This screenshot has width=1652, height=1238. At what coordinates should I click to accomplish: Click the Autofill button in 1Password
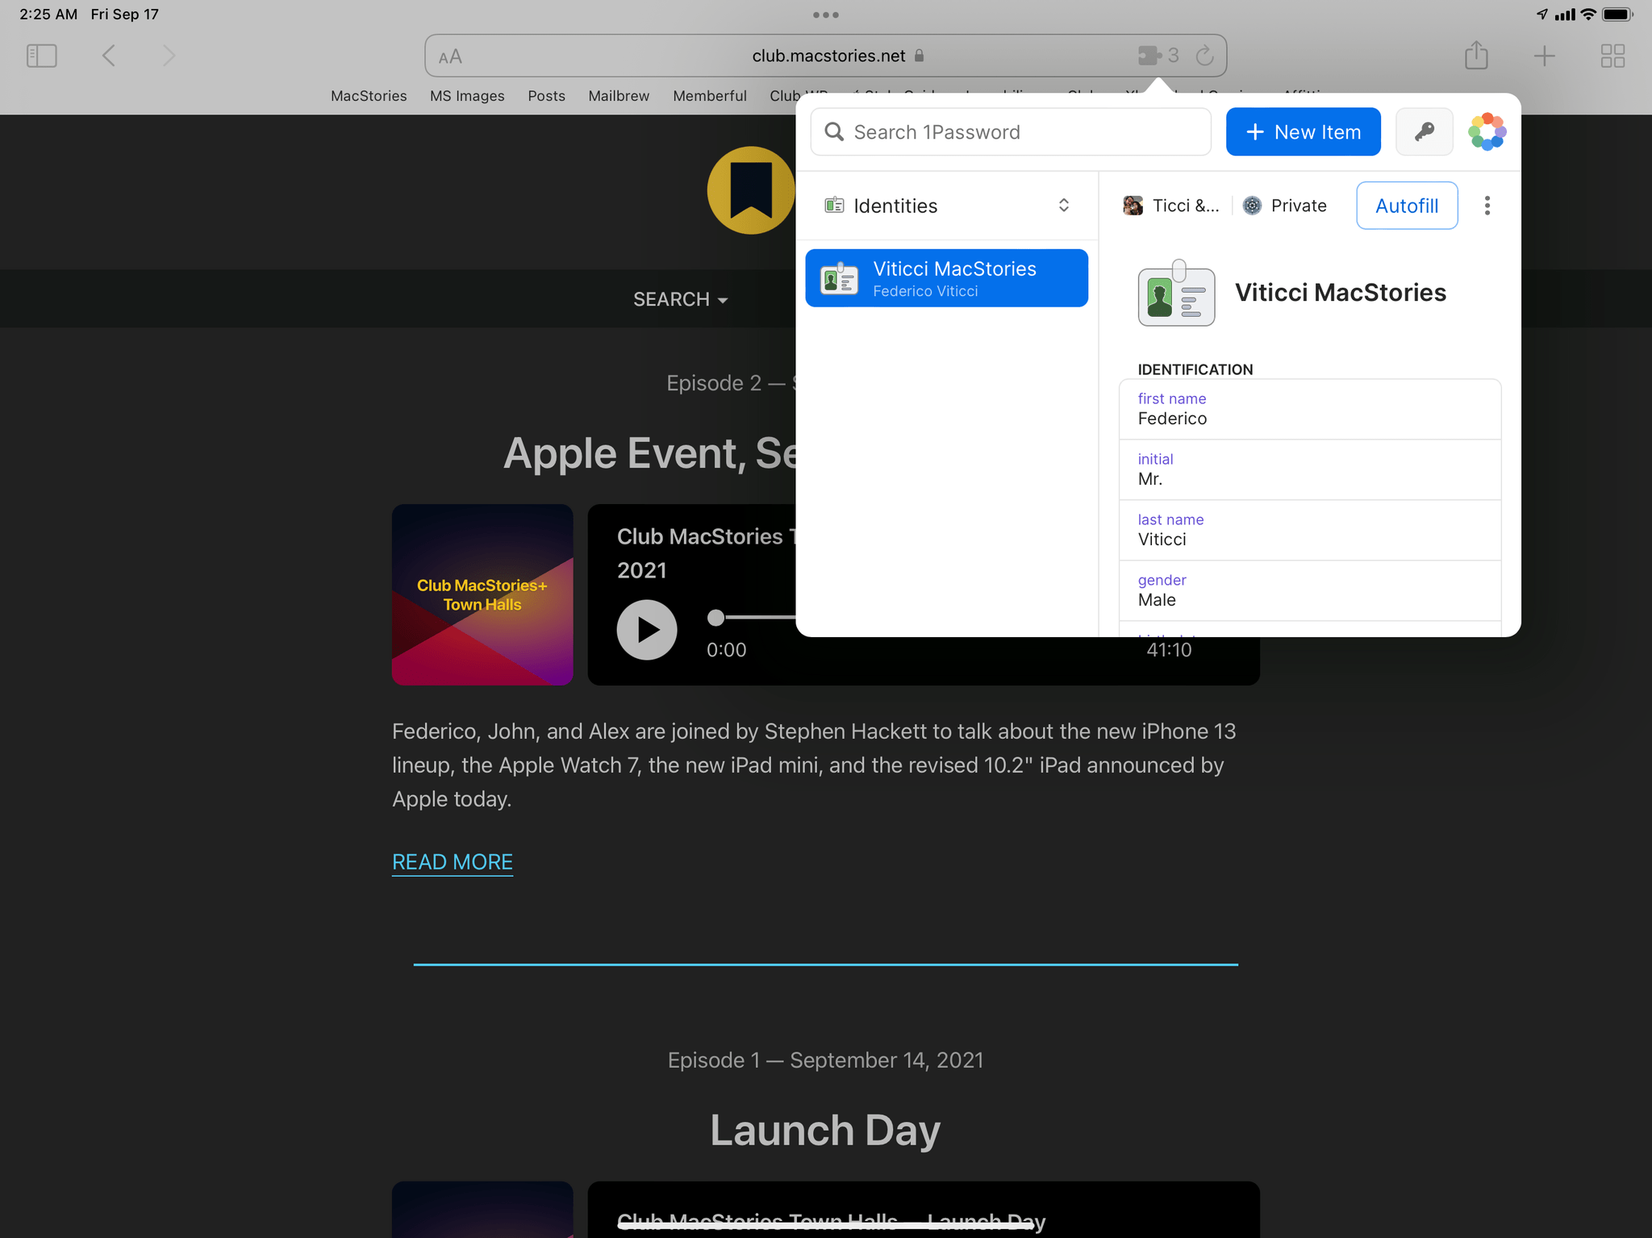1406,204
